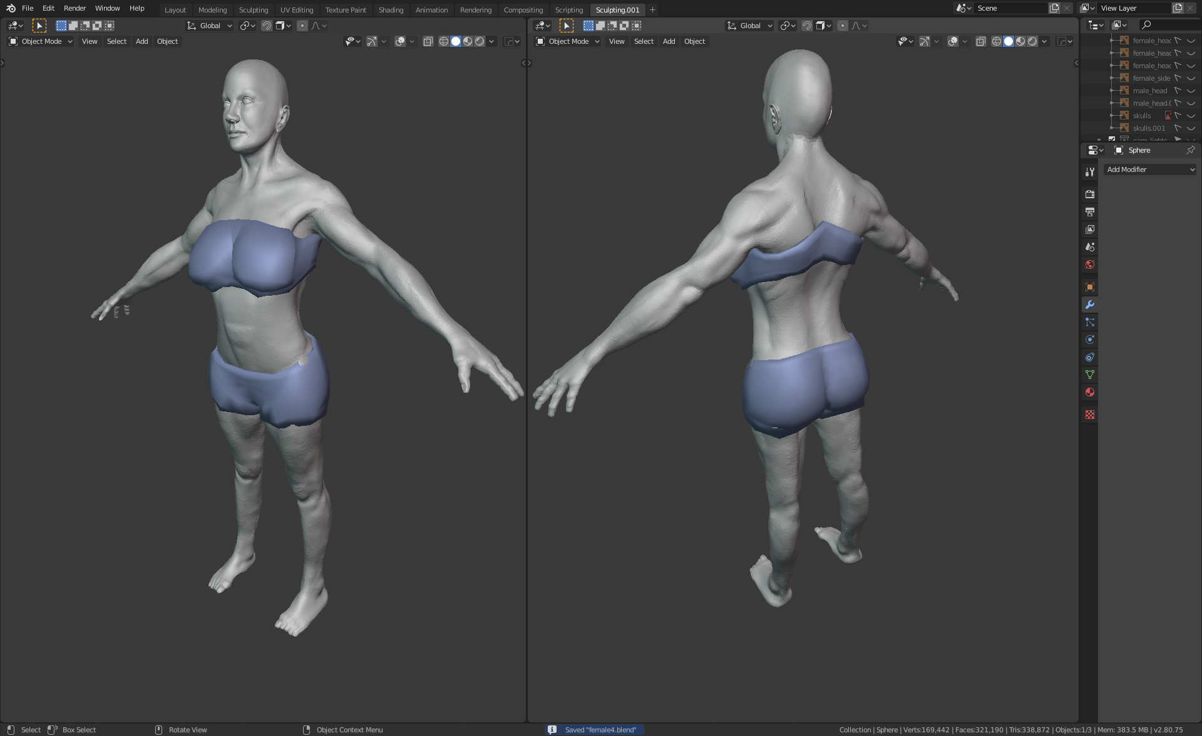Open the Output properties tab icon
Image resolution: width=1202 pixels, height=736 pixels.
(x=1090, y=212)
